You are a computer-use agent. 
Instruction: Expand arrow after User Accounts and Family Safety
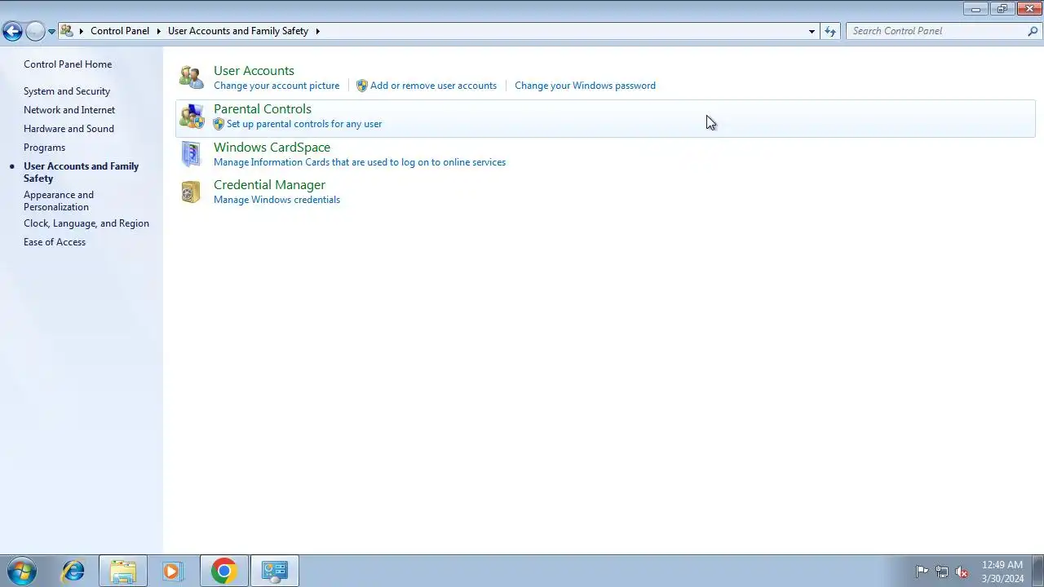click(x=317, y=31)
